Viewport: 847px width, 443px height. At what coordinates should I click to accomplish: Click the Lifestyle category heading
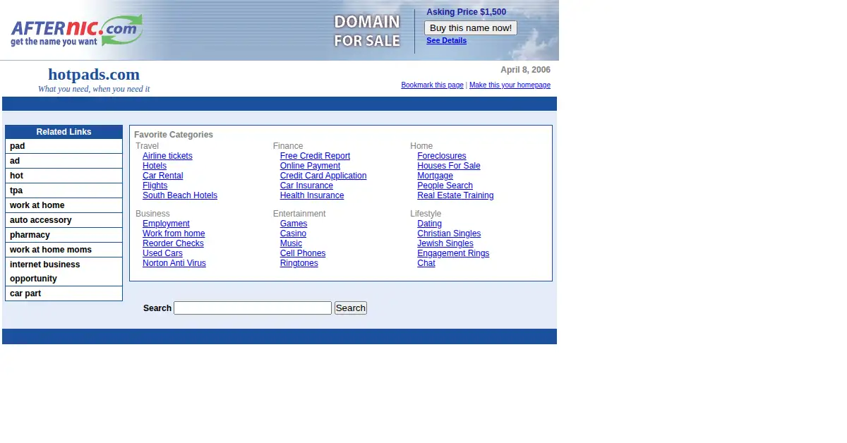coord(426,214)
